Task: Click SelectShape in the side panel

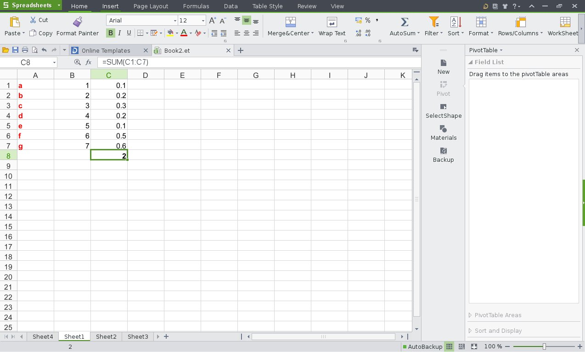Action: 444,111
